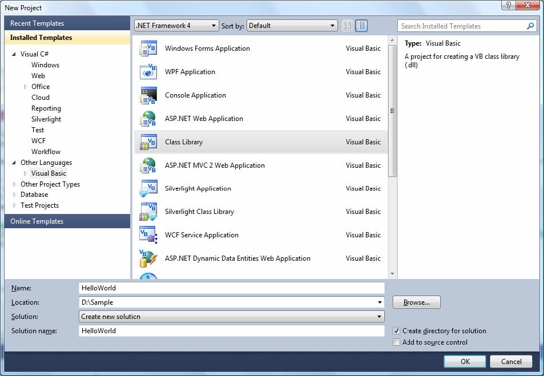Click the search magnifier icon
The width and height of the screenshot is (544, 376).
point(530,26)
